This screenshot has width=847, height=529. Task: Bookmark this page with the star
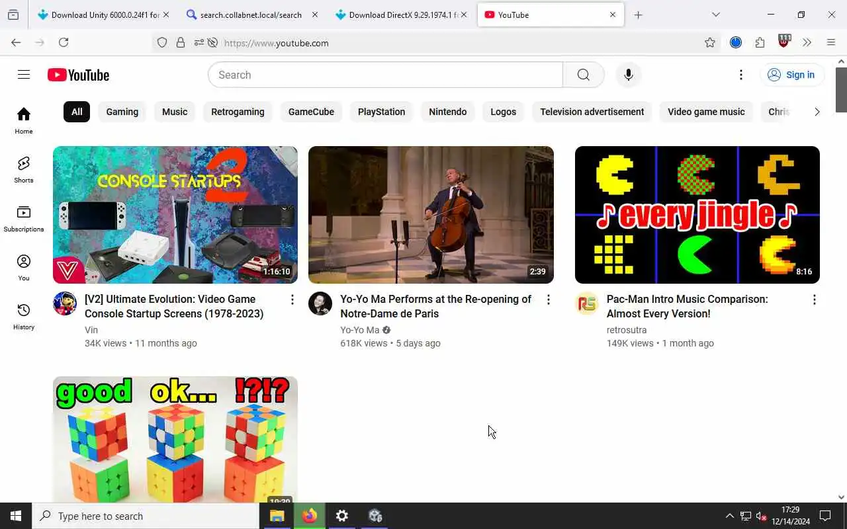[x=710, y=42]
